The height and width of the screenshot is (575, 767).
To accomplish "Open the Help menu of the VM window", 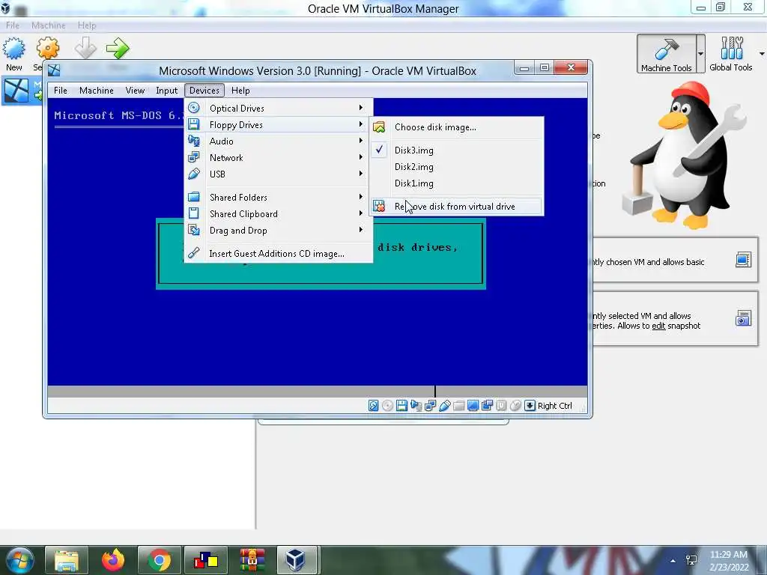I will [240, 91].
